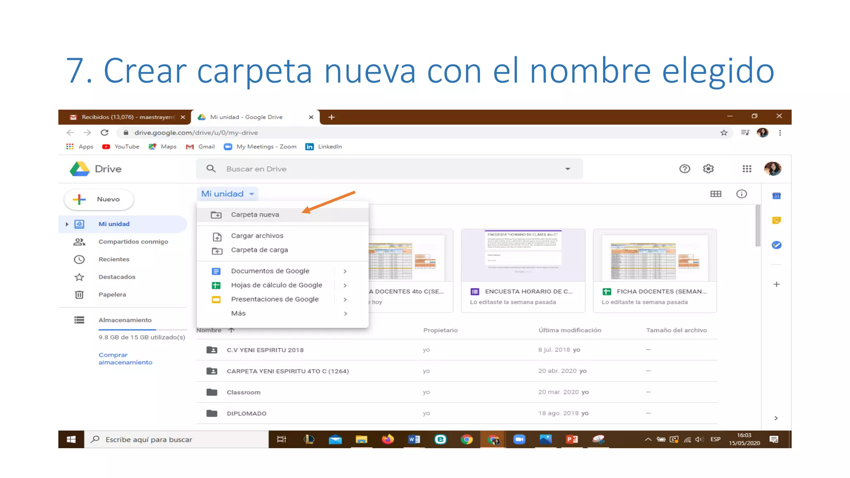Expand Mi unidad tree in sidebar
Image resolution: width=850 pixels, height=478 pixels.
[x=67, y=224]
